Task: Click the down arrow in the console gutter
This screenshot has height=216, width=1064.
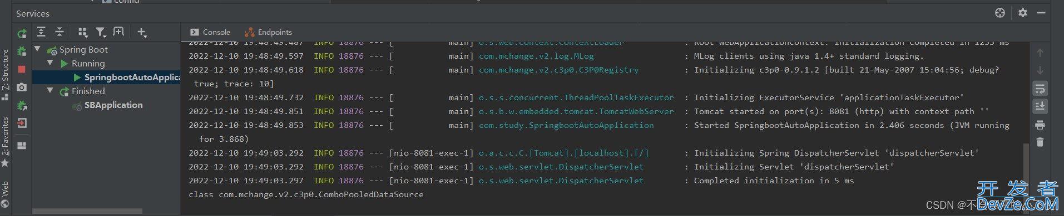Action: (x=1040, y=70)
